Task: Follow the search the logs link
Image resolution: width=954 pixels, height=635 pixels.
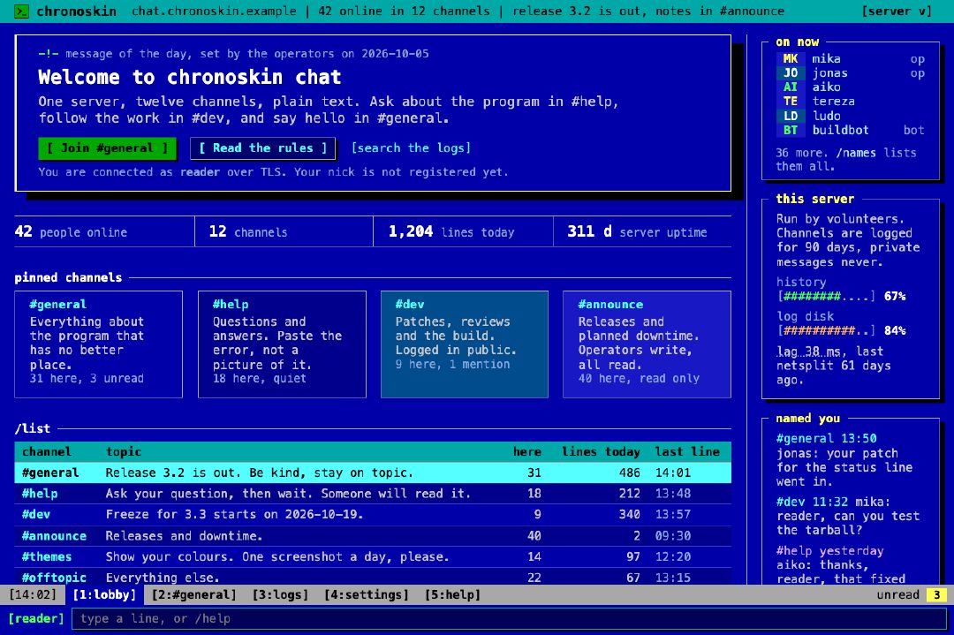Action: coord(411,148)
